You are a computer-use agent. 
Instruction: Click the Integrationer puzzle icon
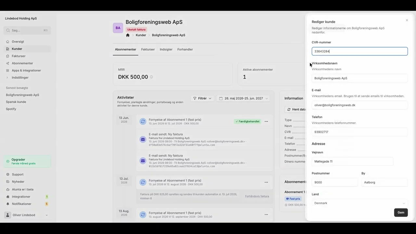pos(8,197)
